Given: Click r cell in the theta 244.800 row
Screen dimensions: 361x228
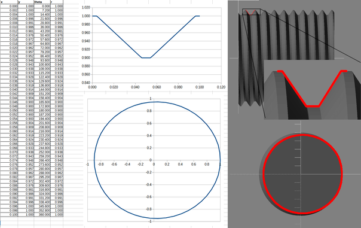Looking at the screenshot, I should click(57, 148).
